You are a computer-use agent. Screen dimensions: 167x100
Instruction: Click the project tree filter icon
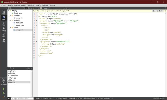24,8
